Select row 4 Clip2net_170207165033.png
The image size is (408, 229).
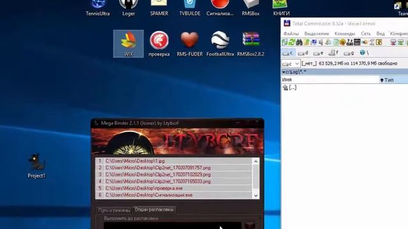click(x=173, y=181)
